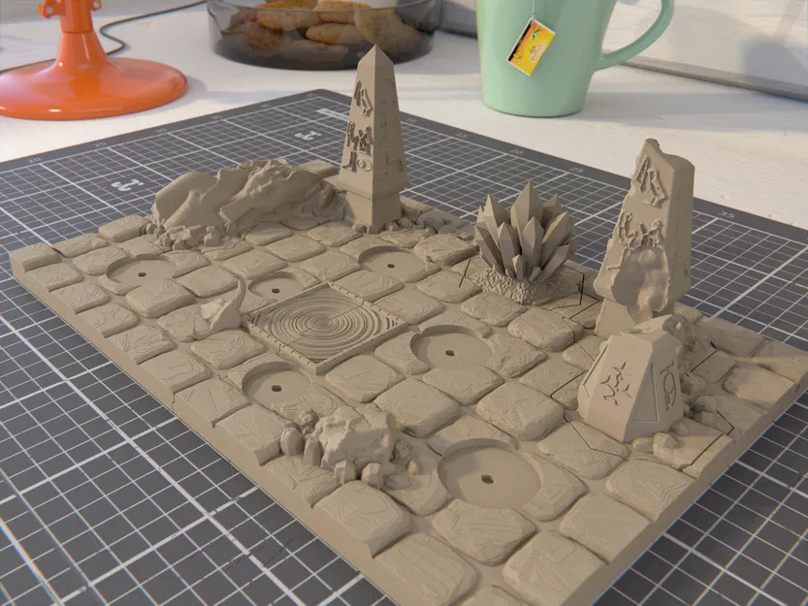
Task: Toggle the circular tile beside the obelisk
Action: (x=393, y=267)
